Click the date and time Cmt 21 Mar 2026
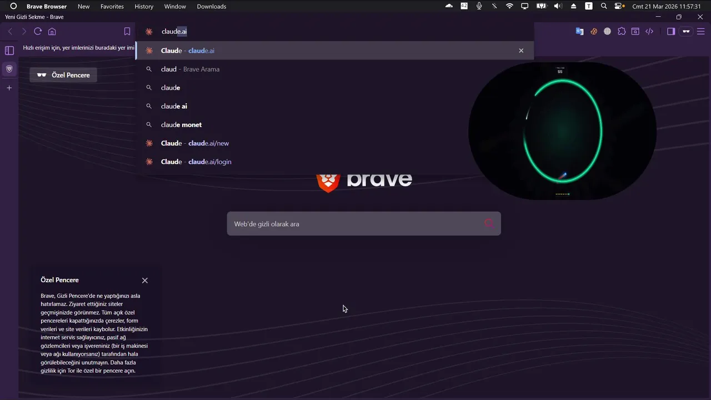The height and width of the screenshot is (400, 711). pyautogui.click(x=667, y=7)
